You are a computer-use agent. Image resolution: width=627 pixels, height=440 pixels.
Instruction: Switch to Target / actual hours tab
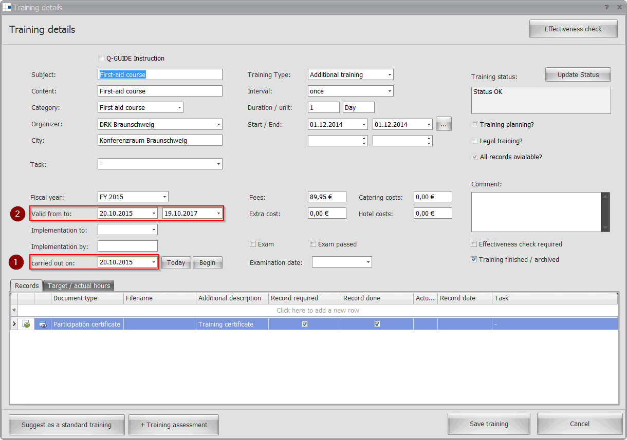point(79,286)
